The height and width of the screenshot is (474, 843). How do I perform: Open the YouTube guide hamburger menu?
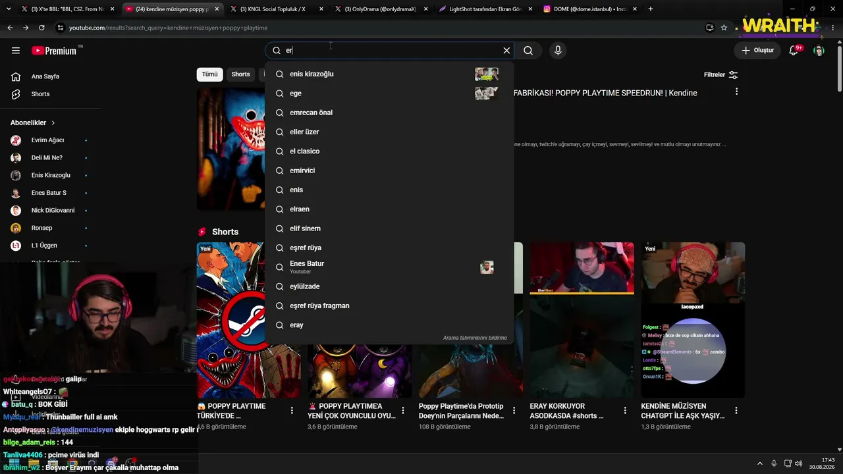pos(16,51)
